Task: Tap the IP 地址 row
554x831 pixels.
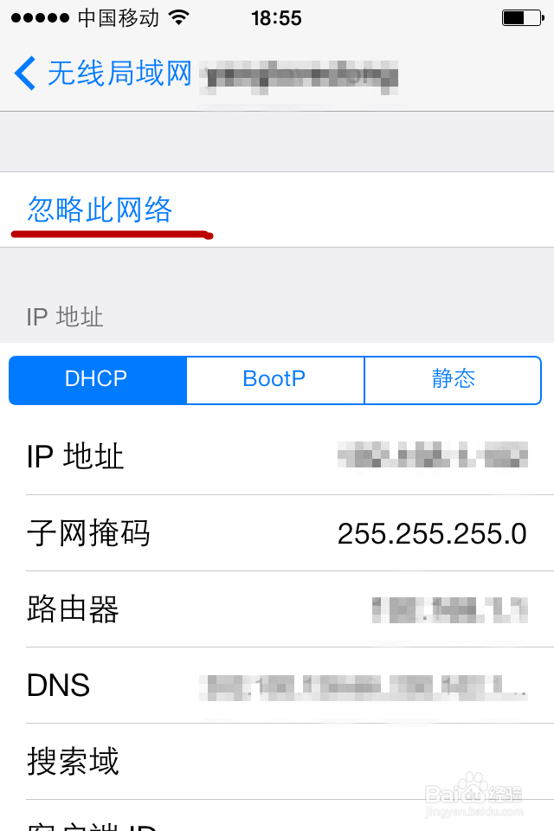Action: click(277, 456)
